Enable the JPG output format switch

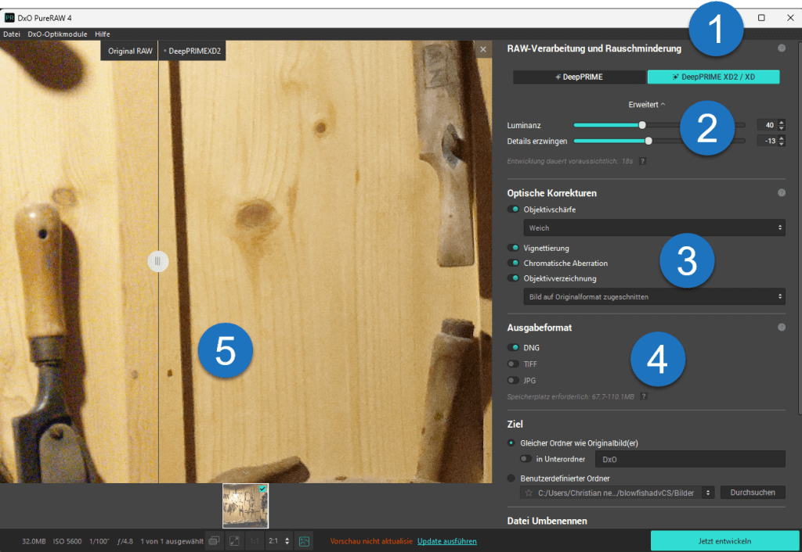coord(513,381)
